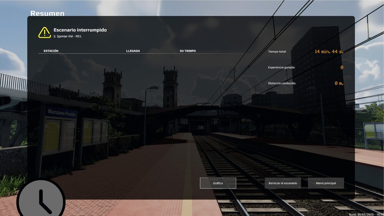384x216 pixels.
Task: Return via Menú principal button
Action: [x=326, y=183]
